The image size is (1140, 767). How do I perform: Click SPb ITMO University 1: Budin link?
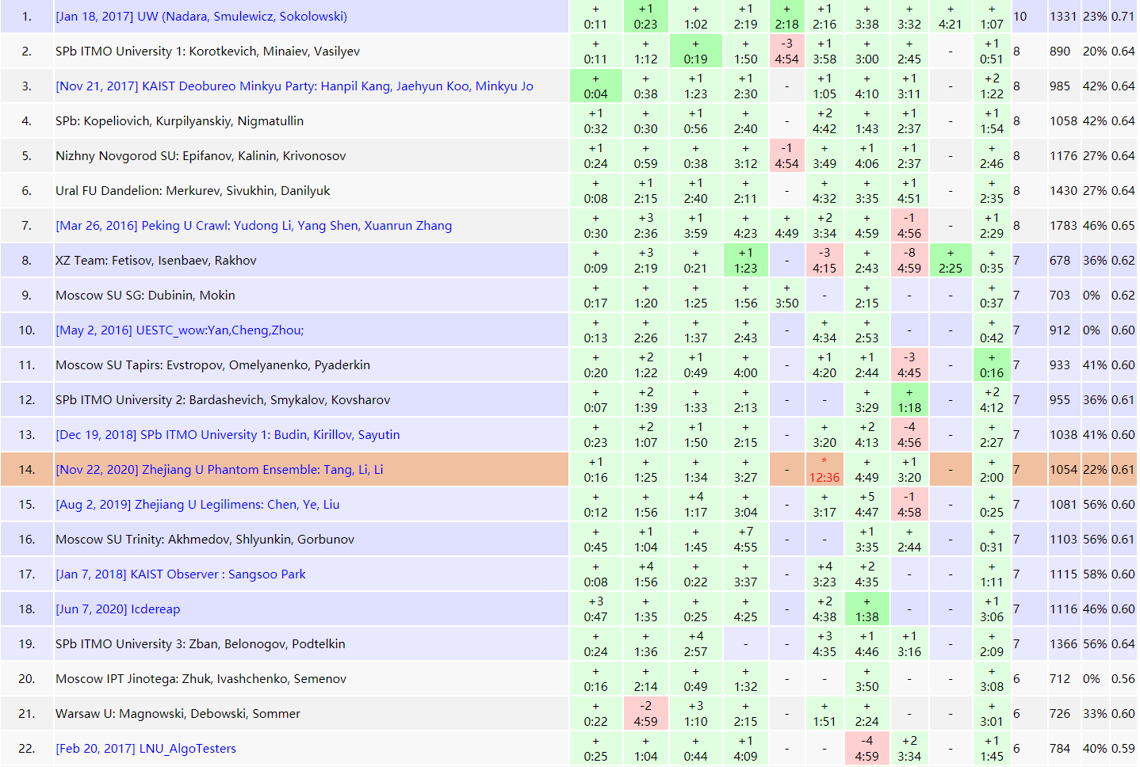click(228, 435)
